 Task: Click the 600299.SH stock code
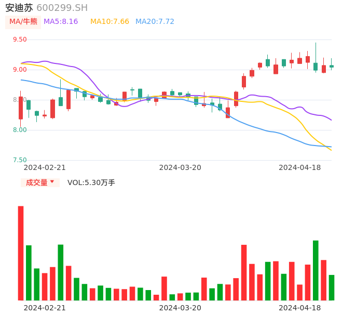tap(62, 8)
